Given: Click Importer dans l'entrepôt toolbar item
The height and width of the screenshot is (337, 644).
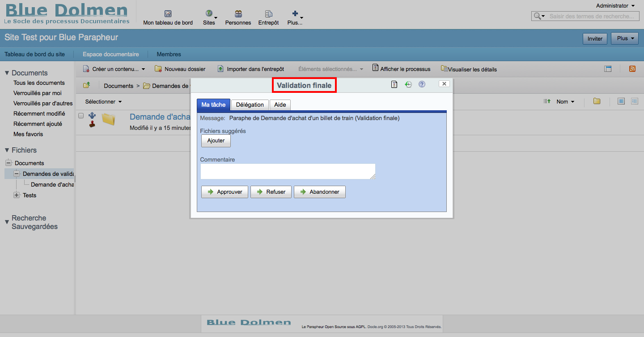Looking at the screenshot, I should [x=250, y=69].
